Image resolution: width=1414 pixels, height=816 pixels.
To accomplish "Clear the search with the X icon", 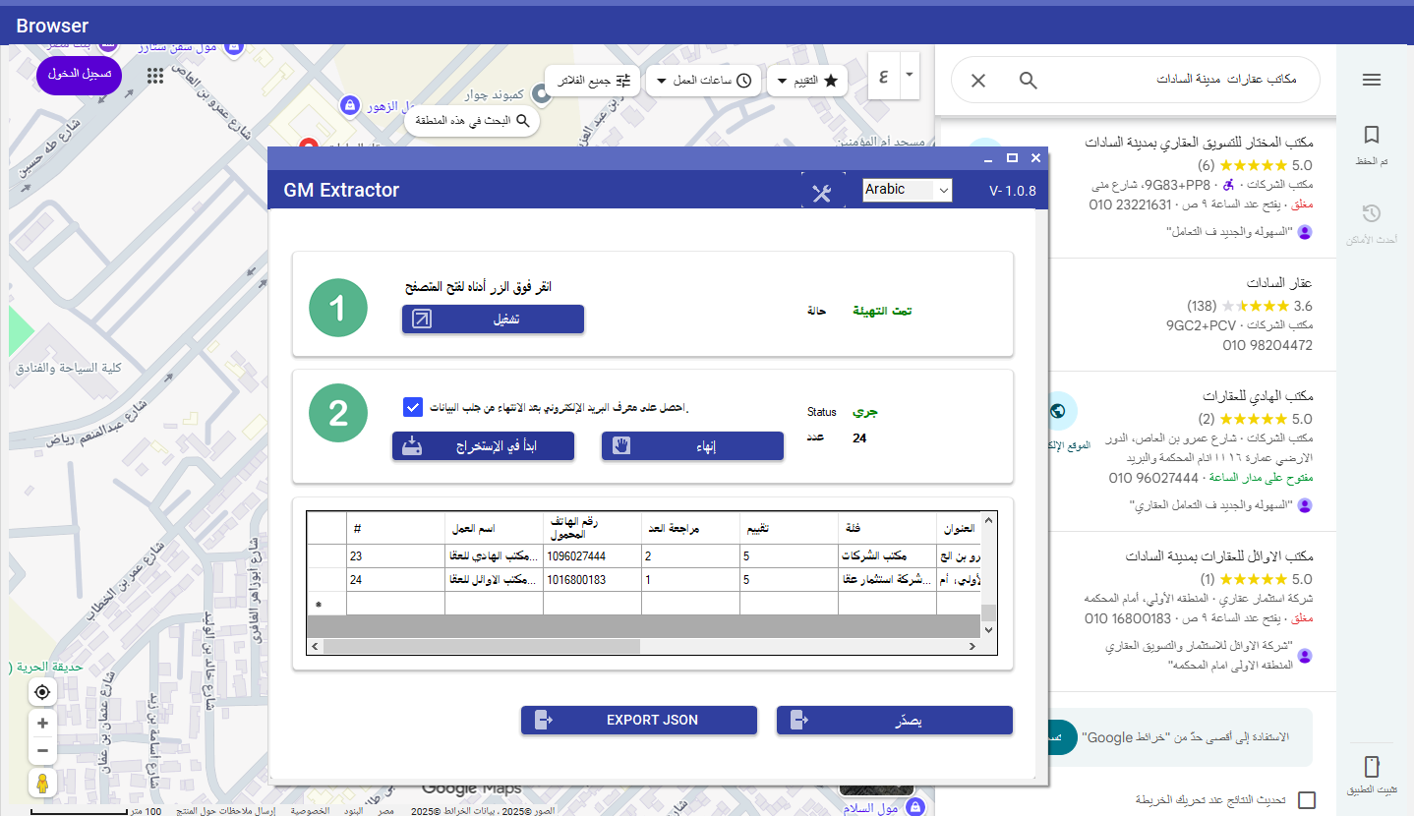I will pos(978,81).
